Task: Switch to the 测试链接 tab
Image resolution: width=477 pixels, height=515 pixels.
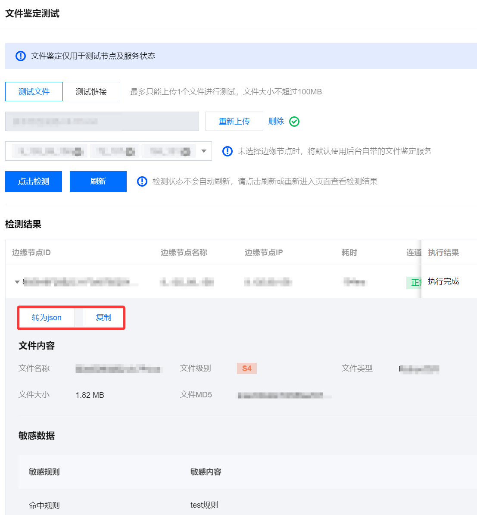Action: click(x=91, y=92)
